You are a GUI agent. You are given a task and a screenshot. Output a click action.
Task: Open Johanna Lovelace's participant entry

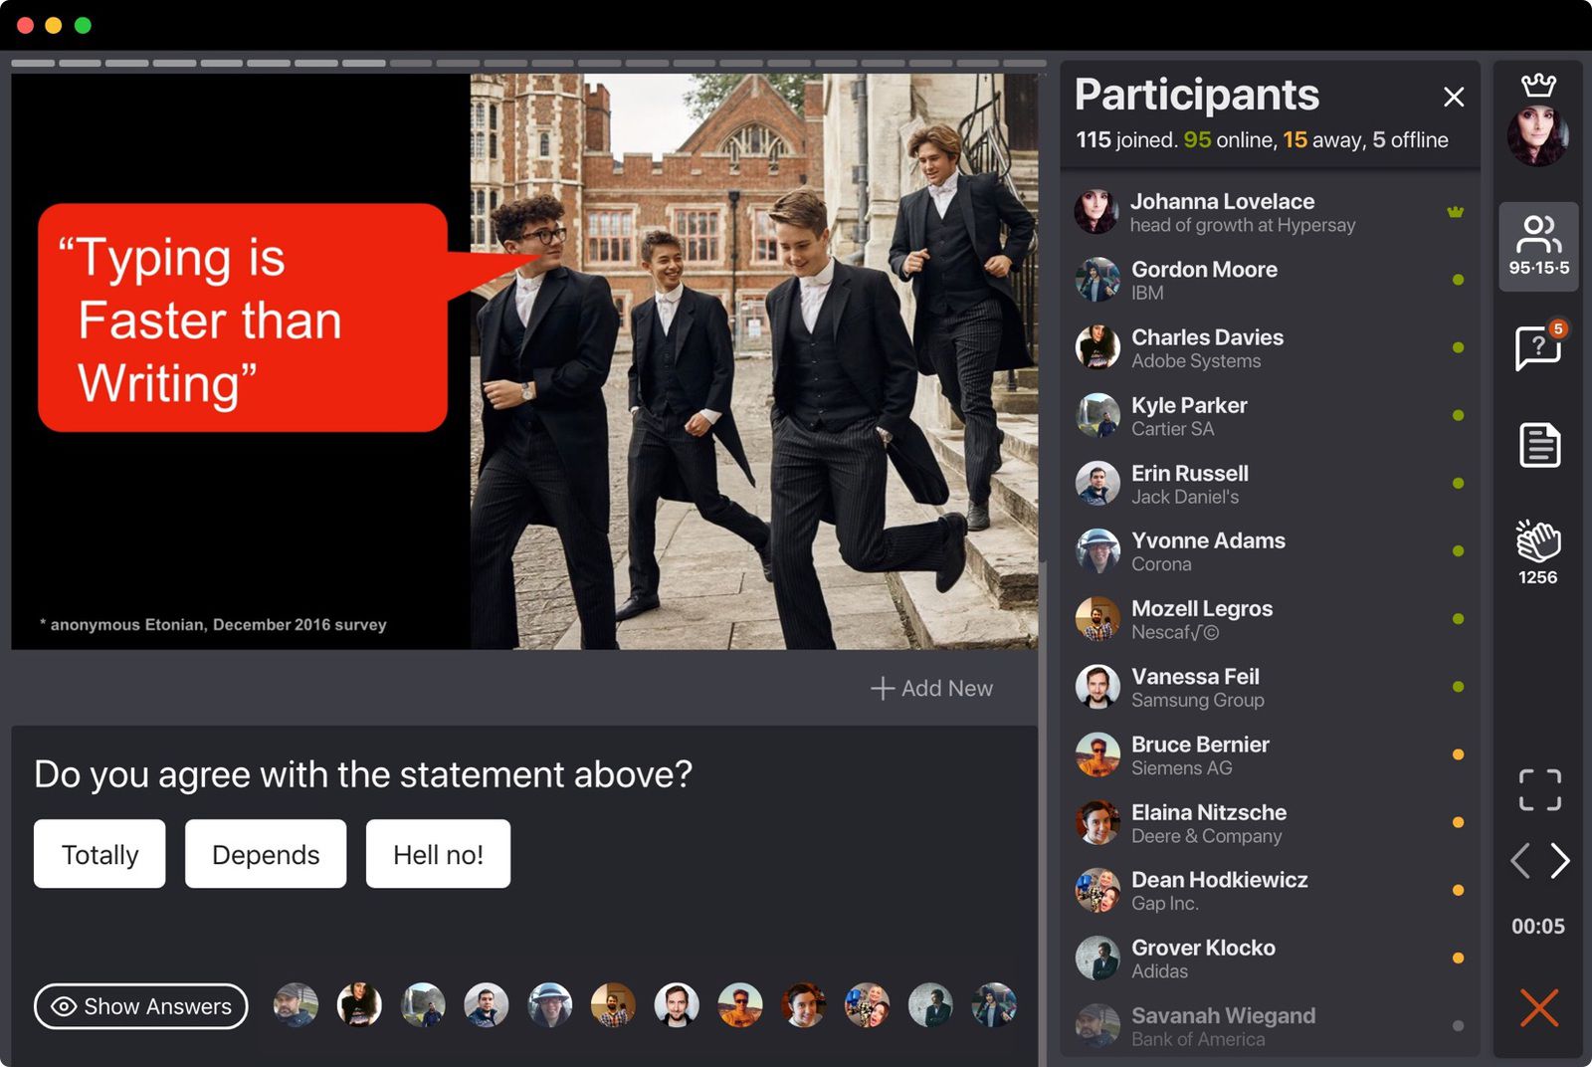tap(1222, 212)
